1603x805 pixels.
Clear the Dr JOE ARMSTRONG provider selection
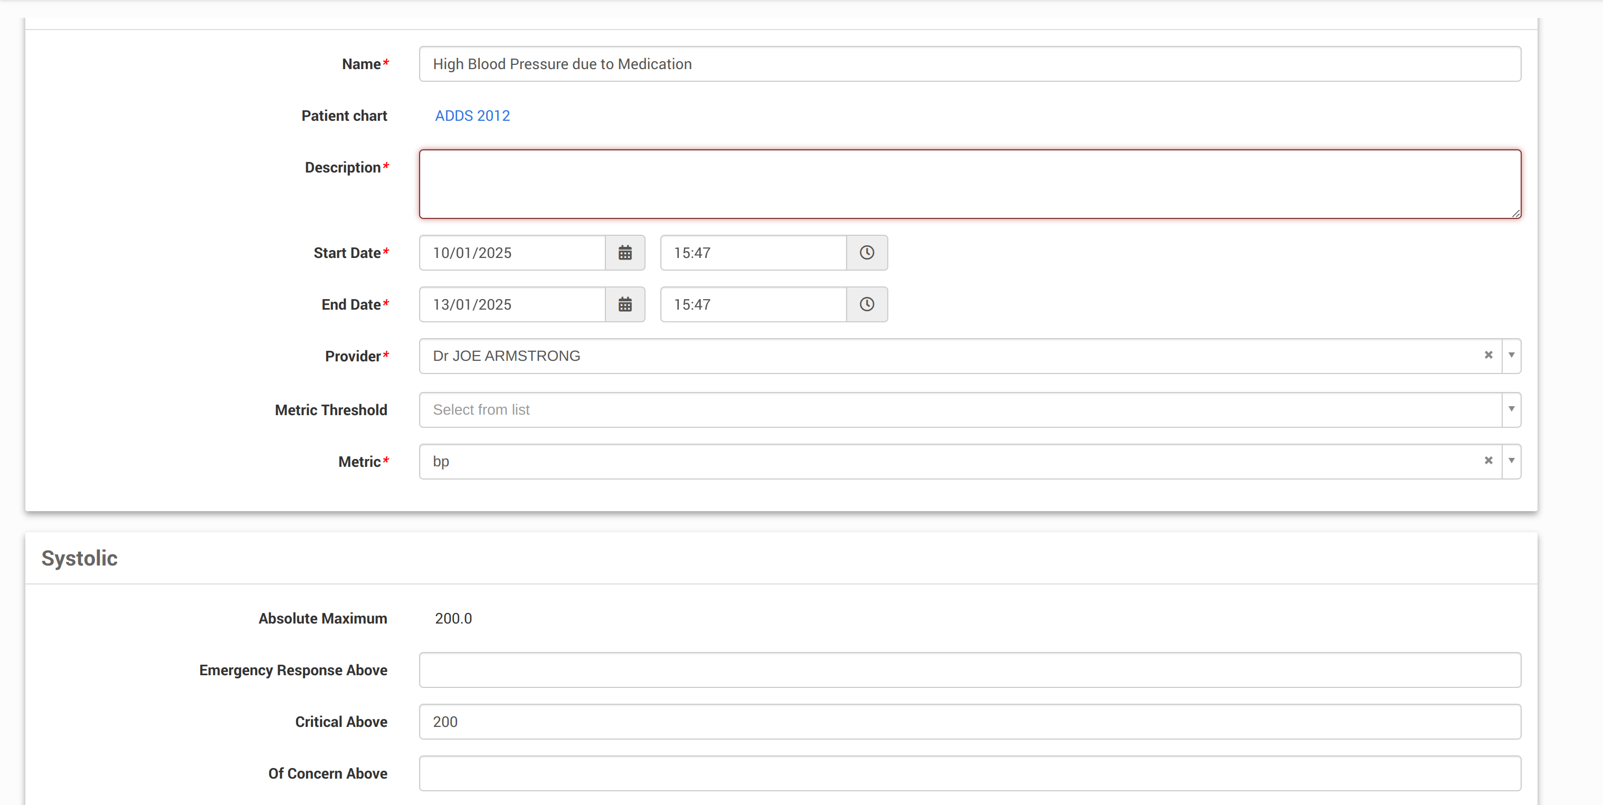pos(1488,355)
